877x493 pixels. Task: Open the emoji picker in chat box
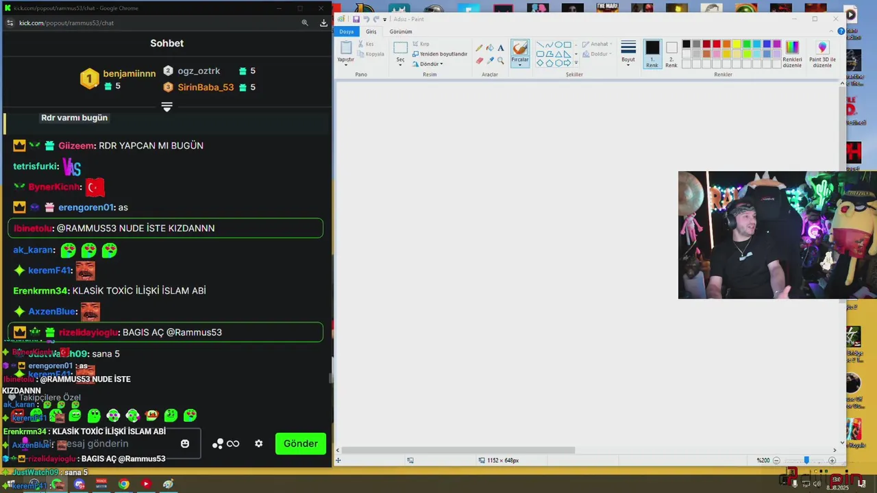pos(185,444)
